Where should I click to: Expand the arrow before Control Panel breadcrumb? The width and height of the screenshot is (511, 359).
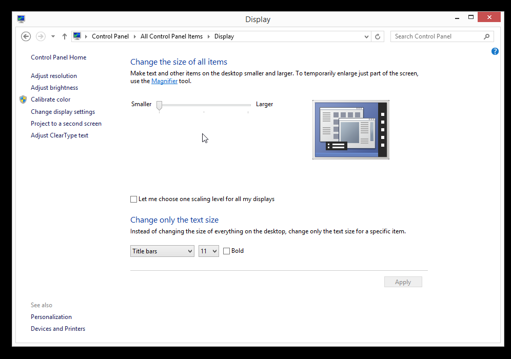pyautogui.click(x=86, y=36)
